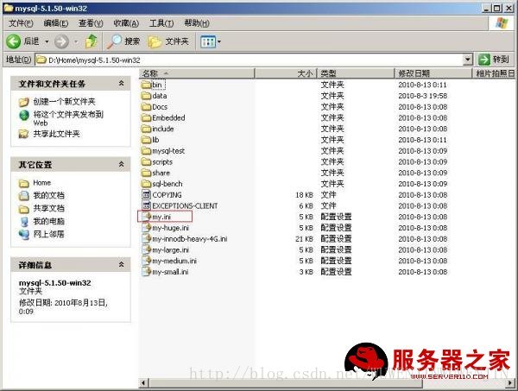Open the 帮助(H) menu
Image resolution: width=518 pixels, height=391 pixels.
coord(197,23)
